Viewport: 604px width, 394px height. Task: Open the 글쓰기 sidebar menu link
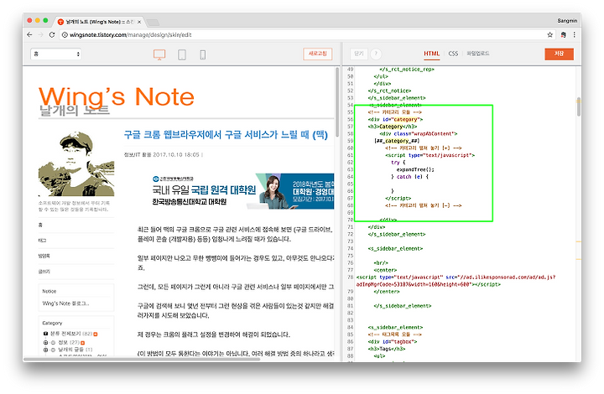(44, 272)
